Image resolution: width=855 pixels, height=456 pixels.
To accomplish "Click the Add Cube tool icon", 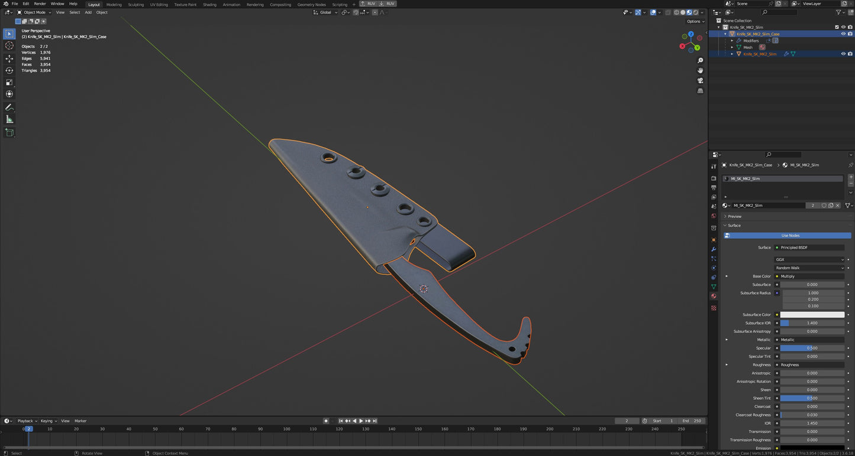I will pos(9,132).
